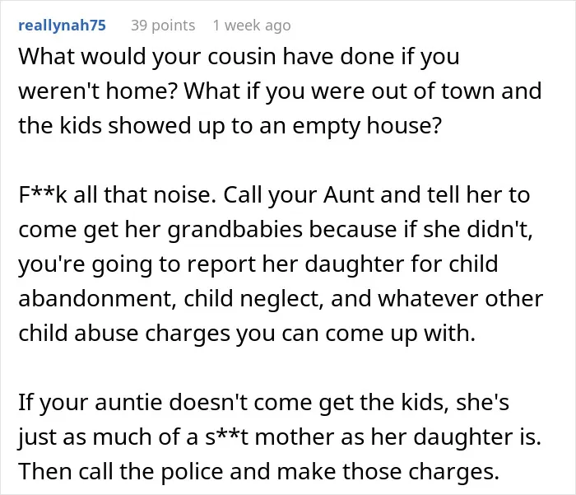Click the line starting 'you're going to report'
The image size is (576, 495).
click(x=258, y=264)
